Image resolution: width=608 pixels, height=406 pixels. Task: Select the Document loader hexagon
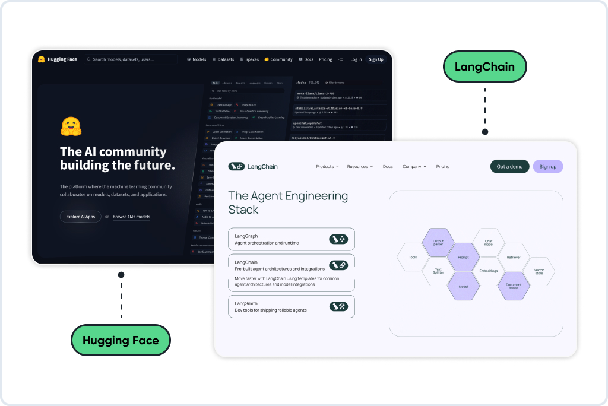(x=514, y=286)
